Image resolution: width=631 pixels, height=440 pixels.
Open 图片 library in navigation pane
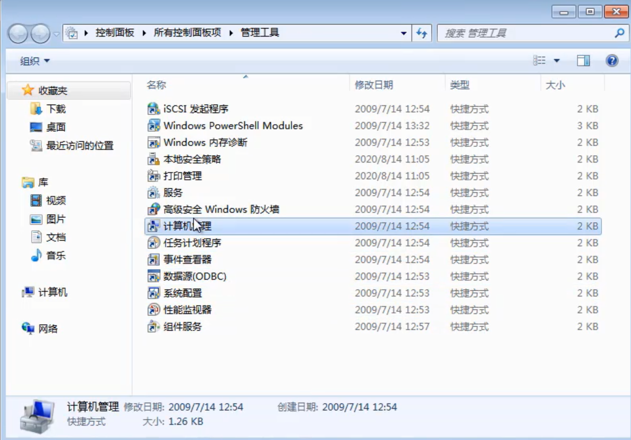tap(56, 219)
